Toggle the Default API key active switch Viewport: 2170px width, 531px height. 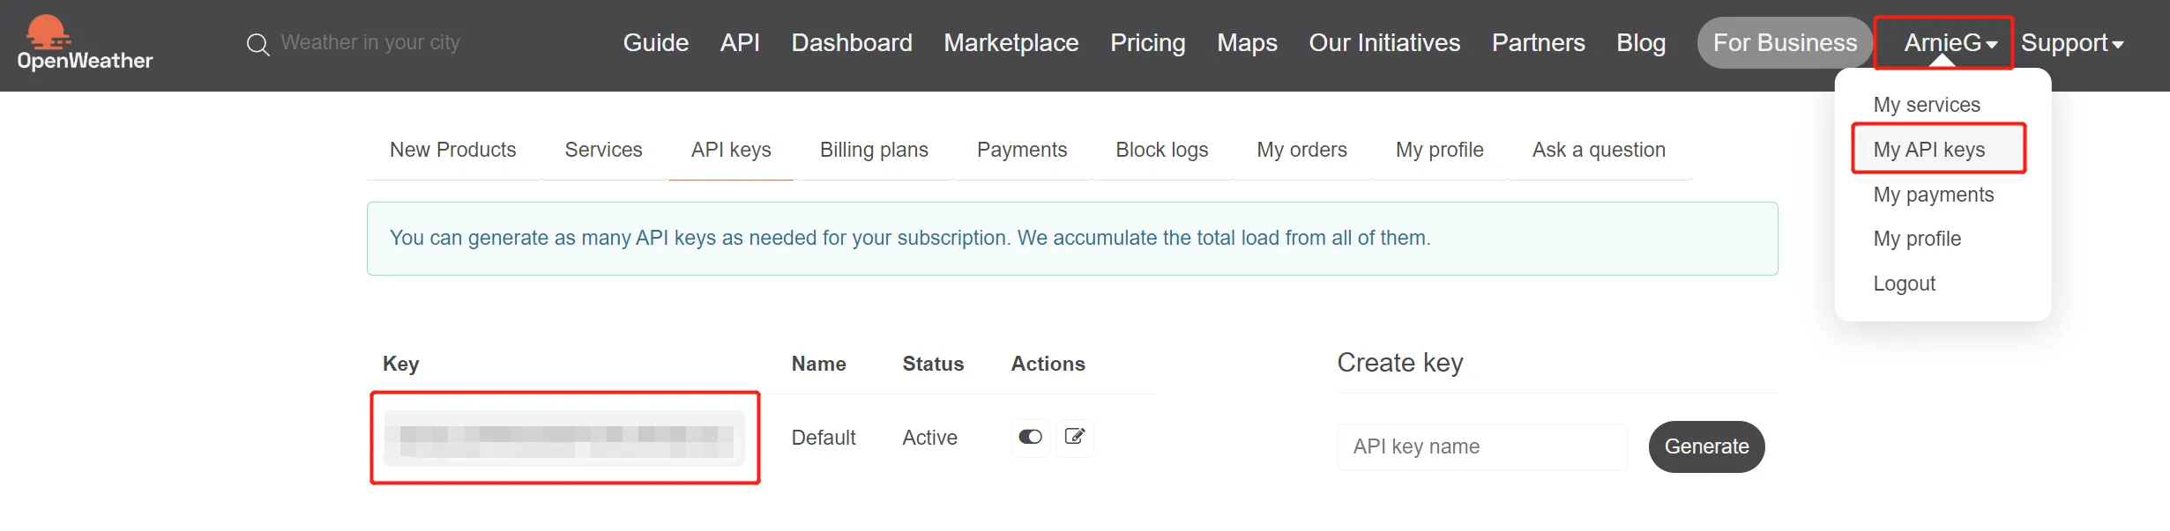[1030, 437]
